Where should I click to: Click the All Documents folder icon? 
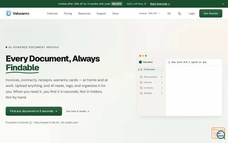point(141,77)
